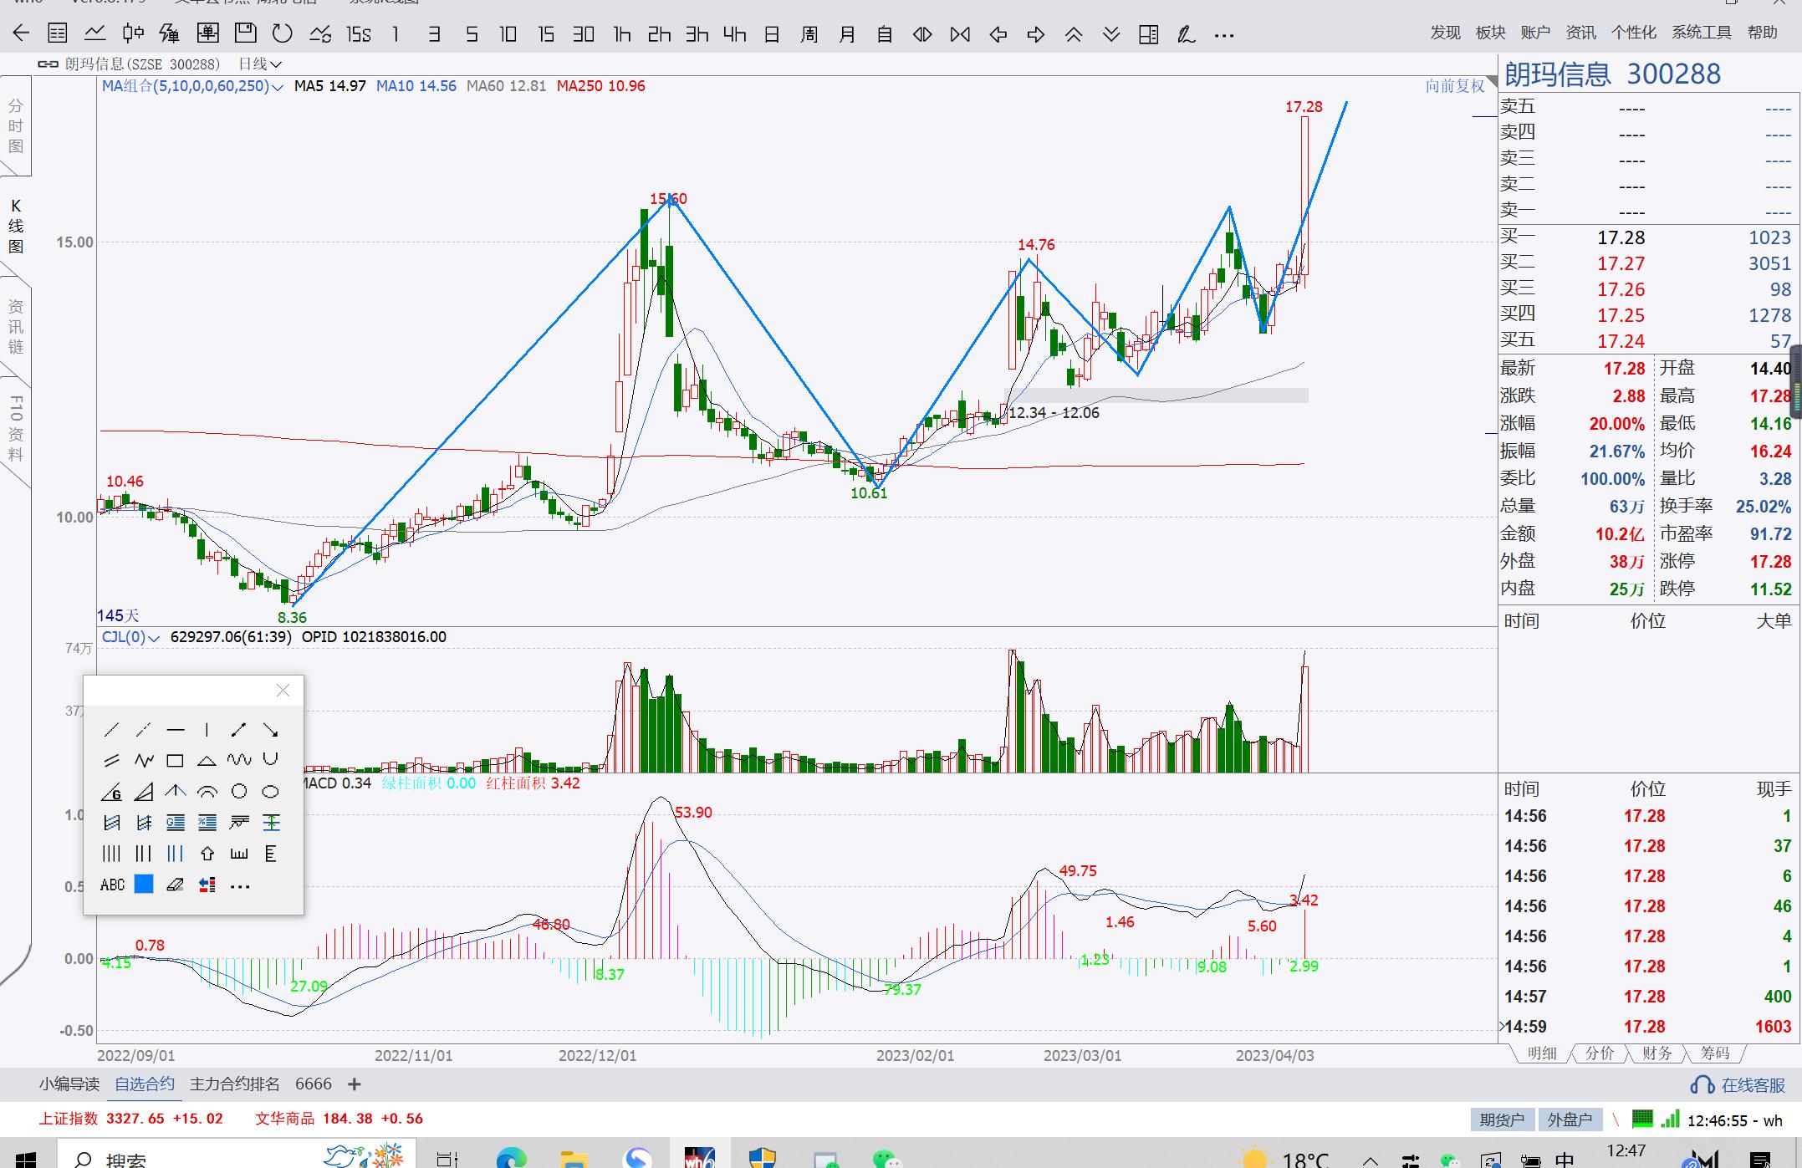Select the eraser tool in drawing palette

tap(175, 885)
